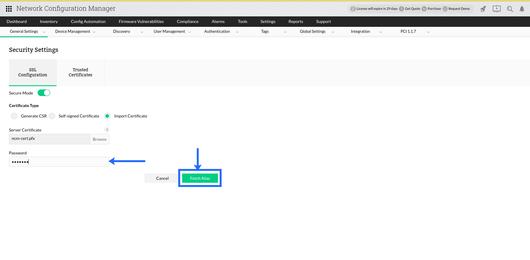Open the video presentation icon

click(497, 9)
